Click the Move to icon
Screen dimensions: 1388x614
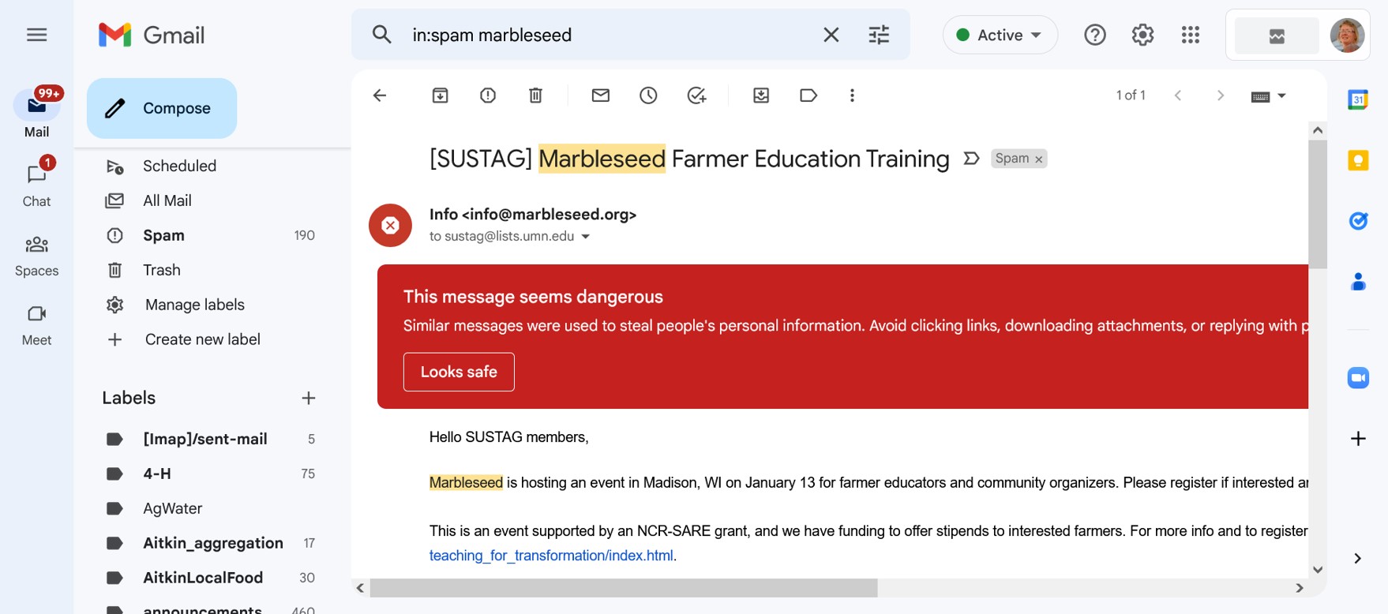tap(761, 95)
